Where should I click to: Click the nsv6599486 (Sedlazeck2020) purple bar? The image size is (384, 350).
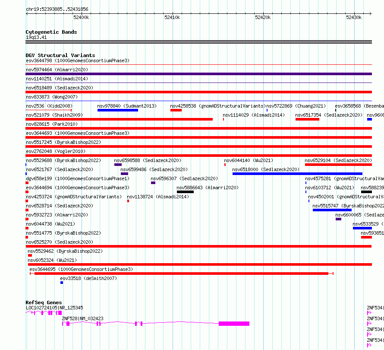click(x=124, y=174)
